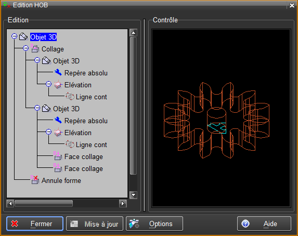Click the Mise à jour button
The height and width of the screenshot is (236, 298).
pos(95,224)
